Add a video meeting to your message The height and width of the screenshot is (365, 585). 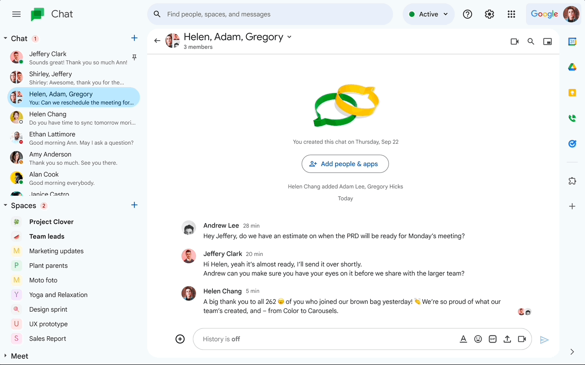tap(522, 339)
